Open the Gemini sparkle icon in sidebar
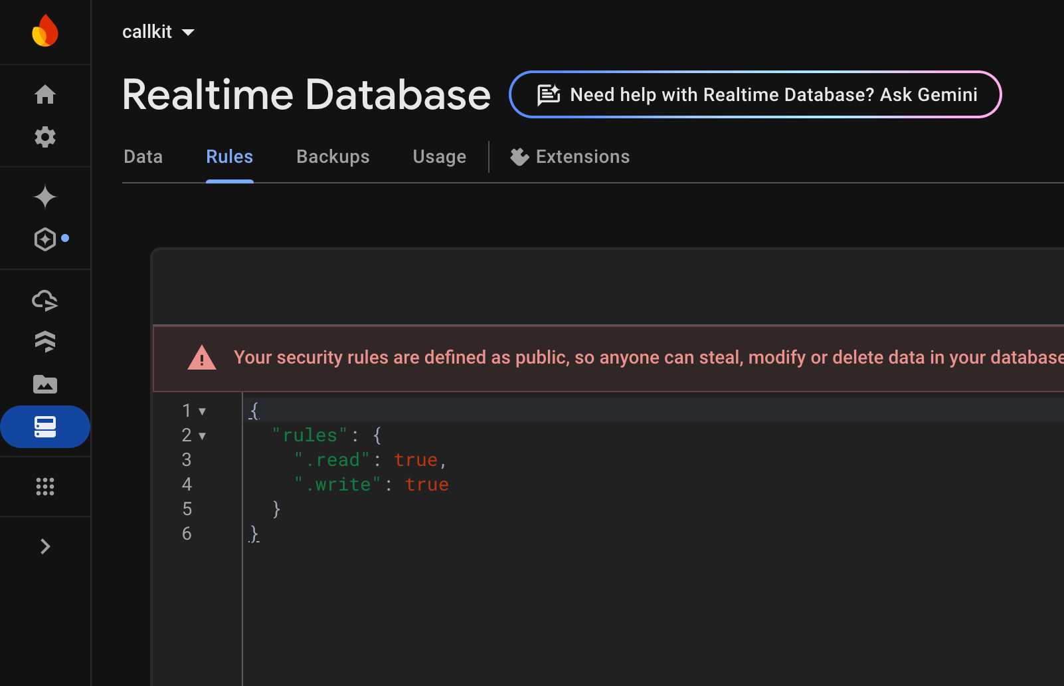 click(x=45, y=197)
